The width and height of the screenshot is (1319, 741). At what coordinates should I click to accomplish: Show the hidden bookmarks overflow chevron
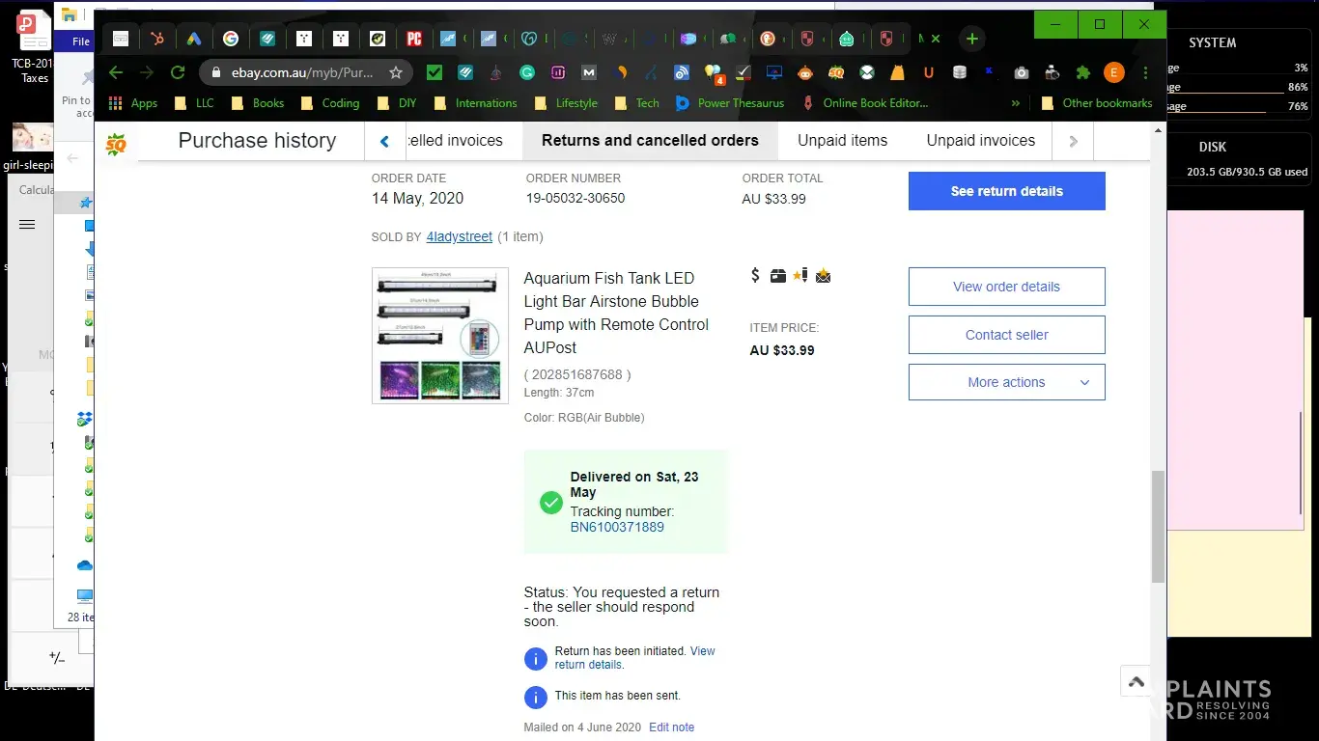coord(1015,103)
